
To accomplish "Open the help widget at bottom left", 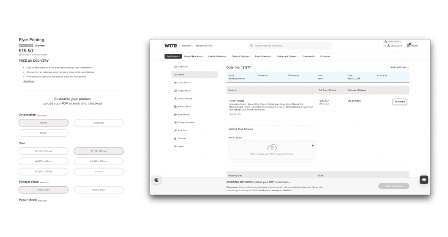I will coord(156,180).
